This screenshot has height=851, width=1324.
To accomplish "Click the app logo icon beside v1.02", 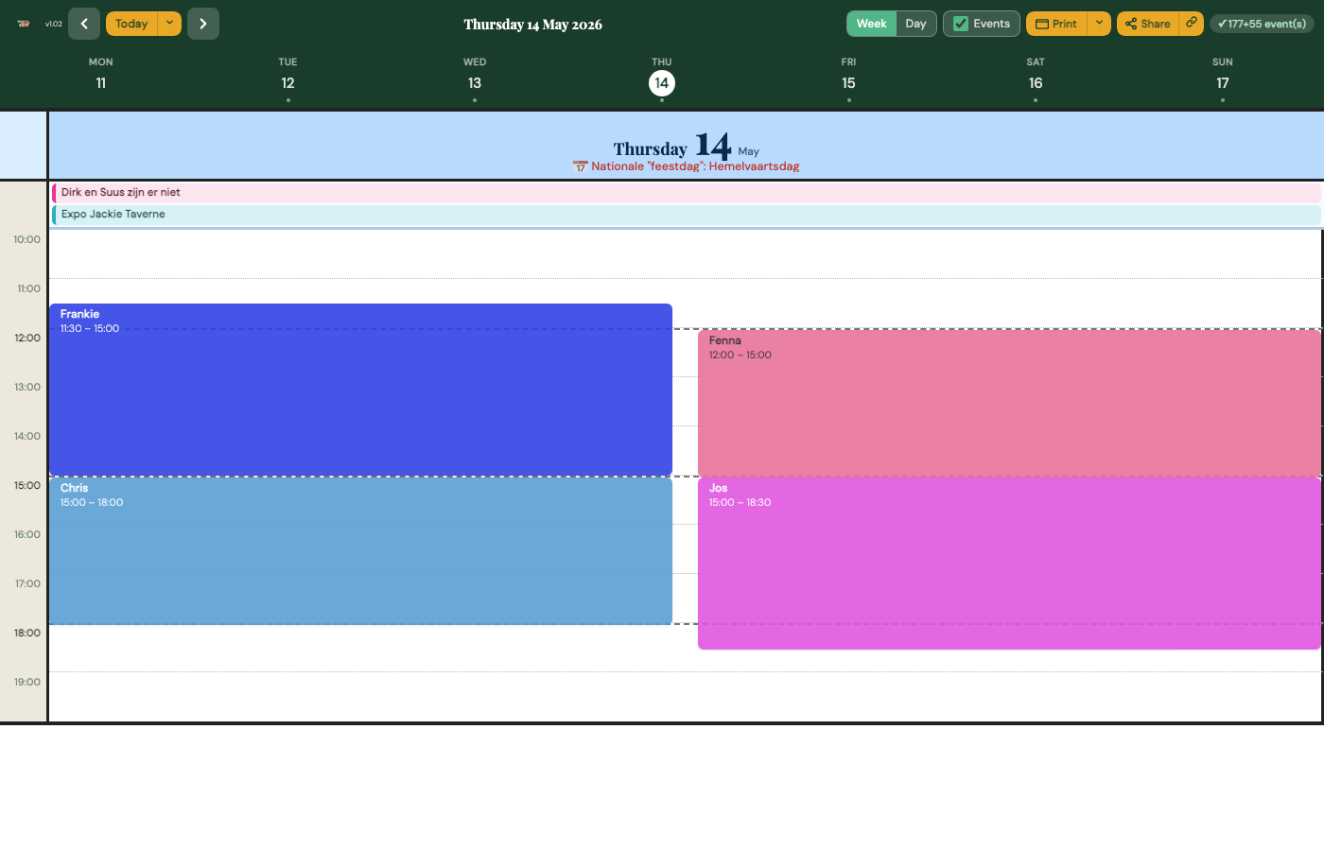I will point(24,24).
